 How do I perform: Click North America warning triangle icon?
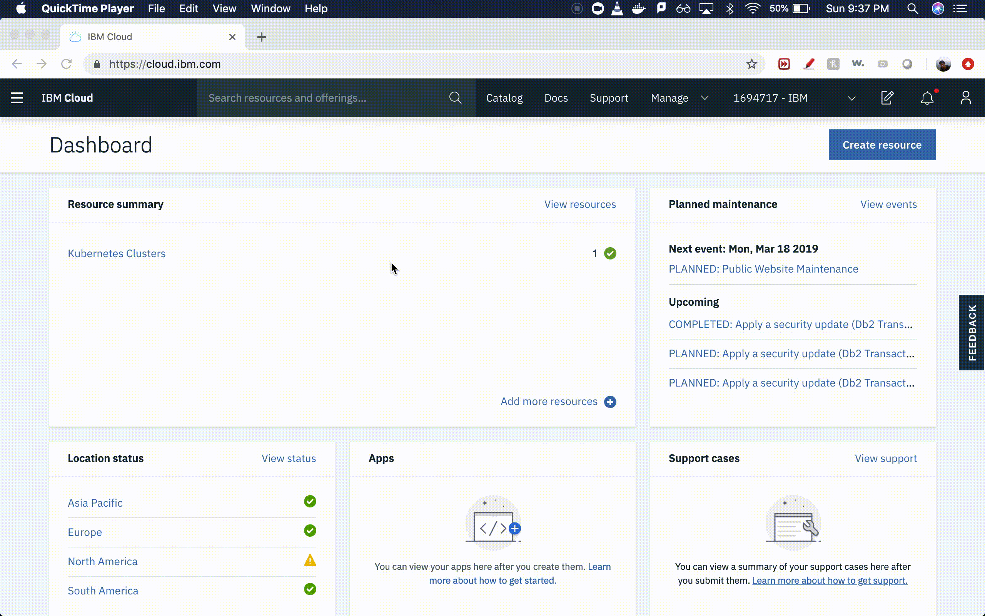tap(310, 561)
